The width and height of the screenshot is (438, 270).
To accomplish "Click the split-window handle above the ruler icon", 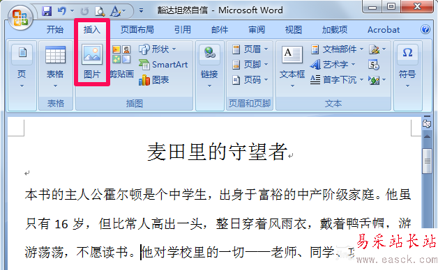I will [427, 116].
